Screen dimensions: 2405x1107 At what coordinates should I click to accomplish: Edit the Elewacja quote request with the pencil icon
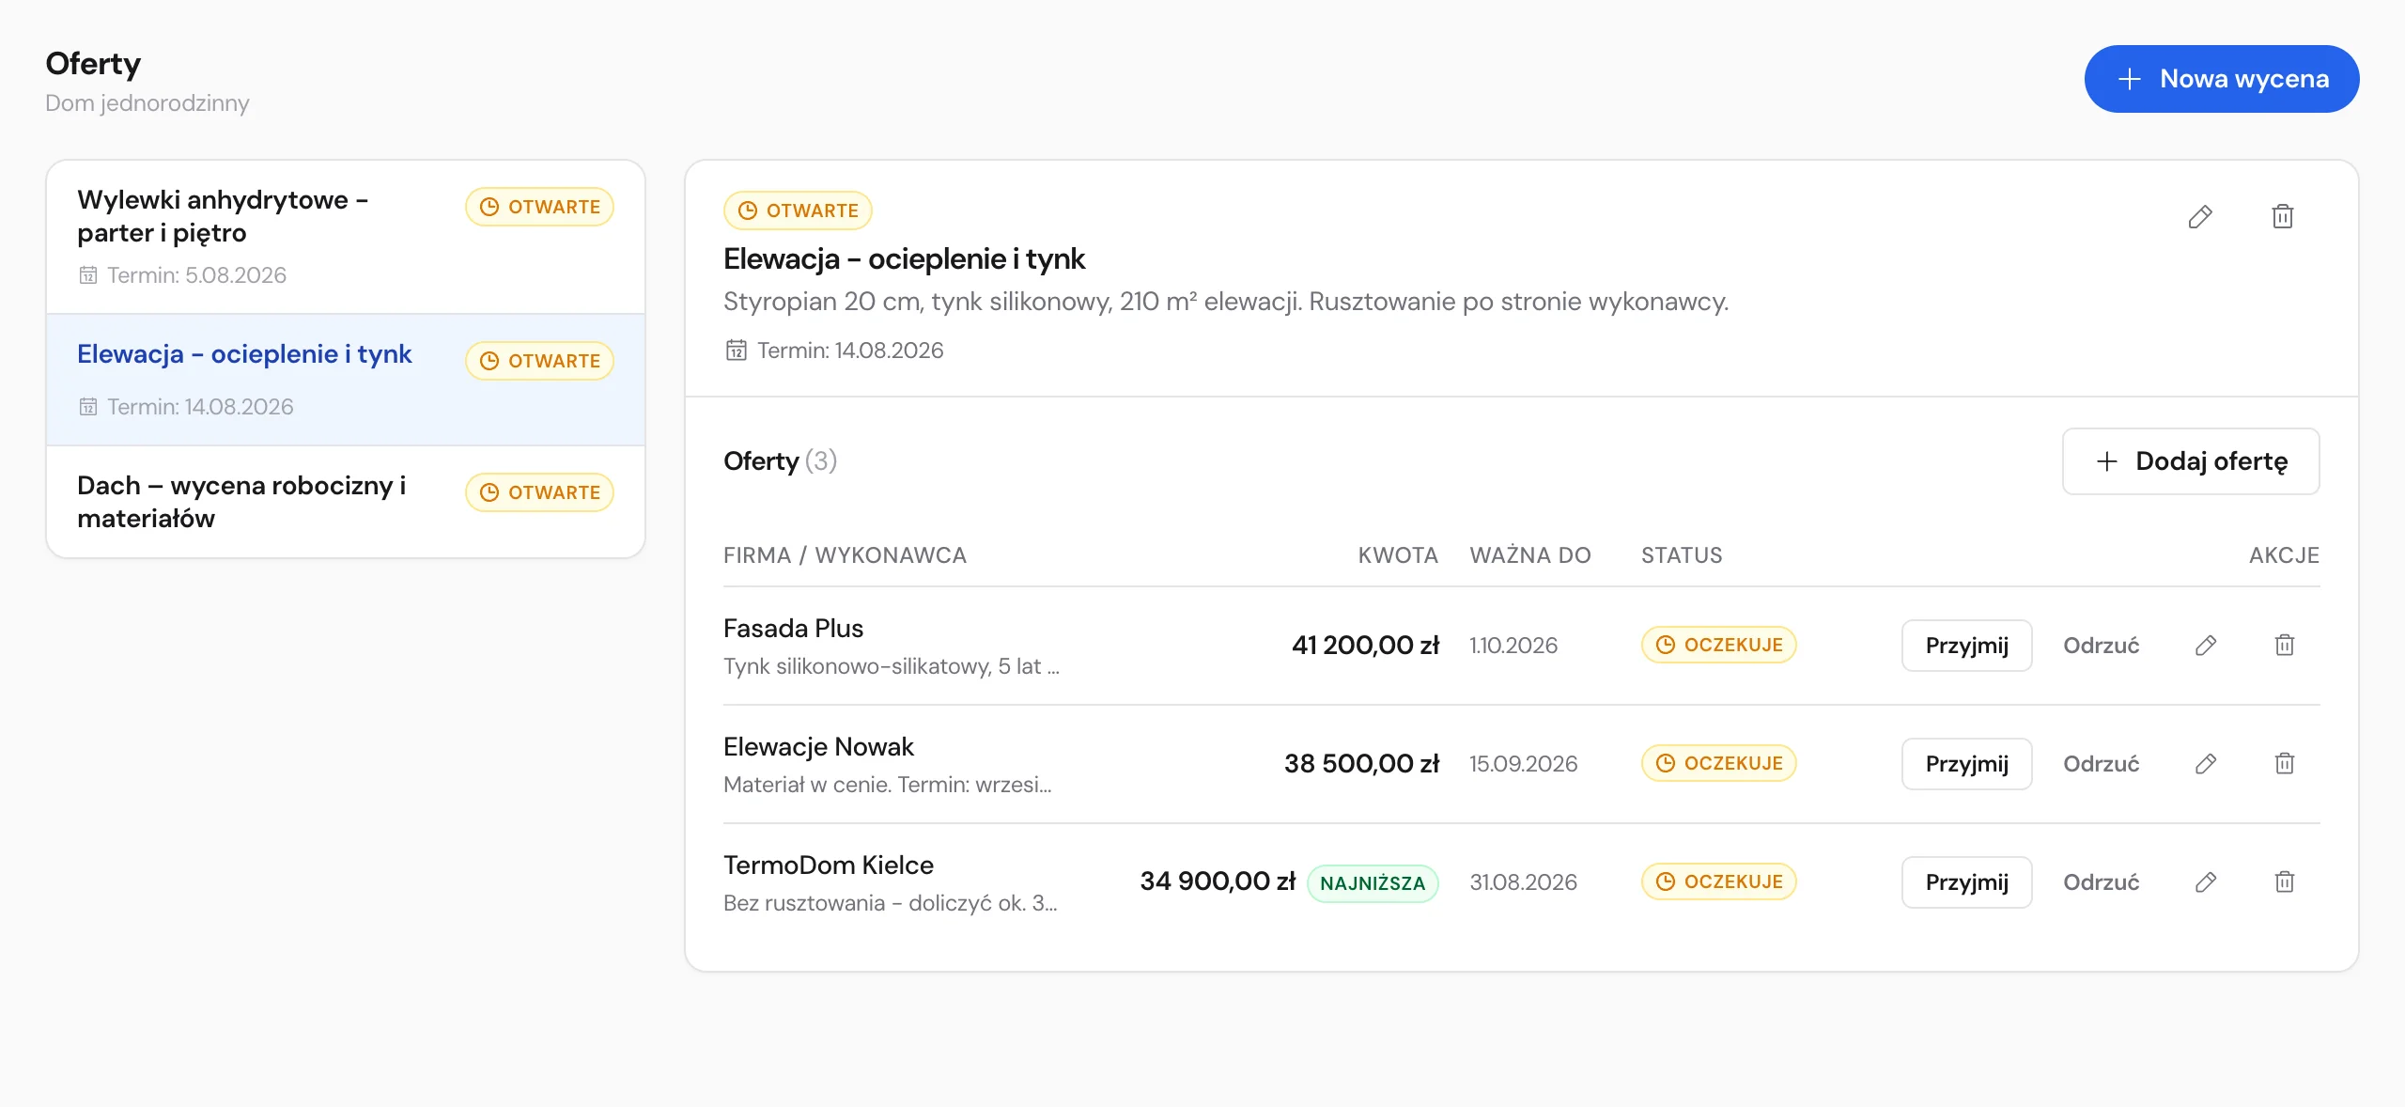2200,217
